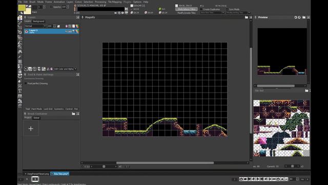The height and width of the screenshot is (185, 328).
Task: Undock the Layers panel with its header icon
Action: tap(78, 17)
